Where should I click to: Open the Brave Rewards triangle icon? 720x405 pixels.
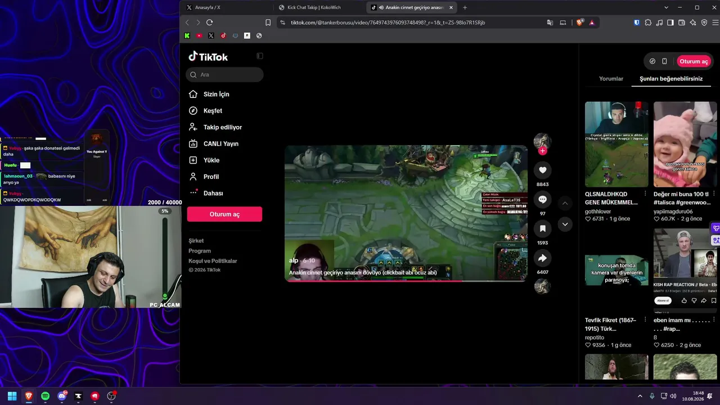coord(592,22)
